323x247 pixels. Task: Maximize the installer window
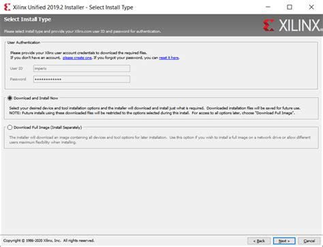290,7
